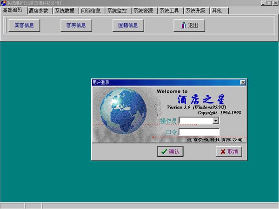Select the 系统数据 tab
Viewport: 279px width, 209px height.
pyautogui.click(x=66, y=11)
